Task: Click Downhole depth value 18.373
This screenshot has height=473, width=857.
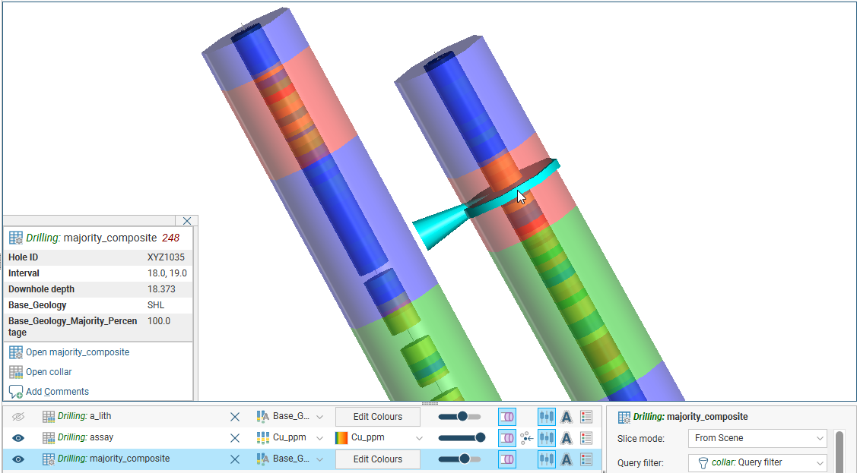Action: click(x=161, y=289)
